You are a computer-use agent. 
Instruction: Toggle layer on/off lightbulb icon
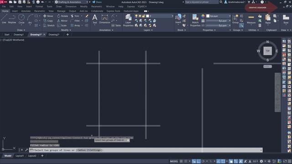[x=136, y=16]
